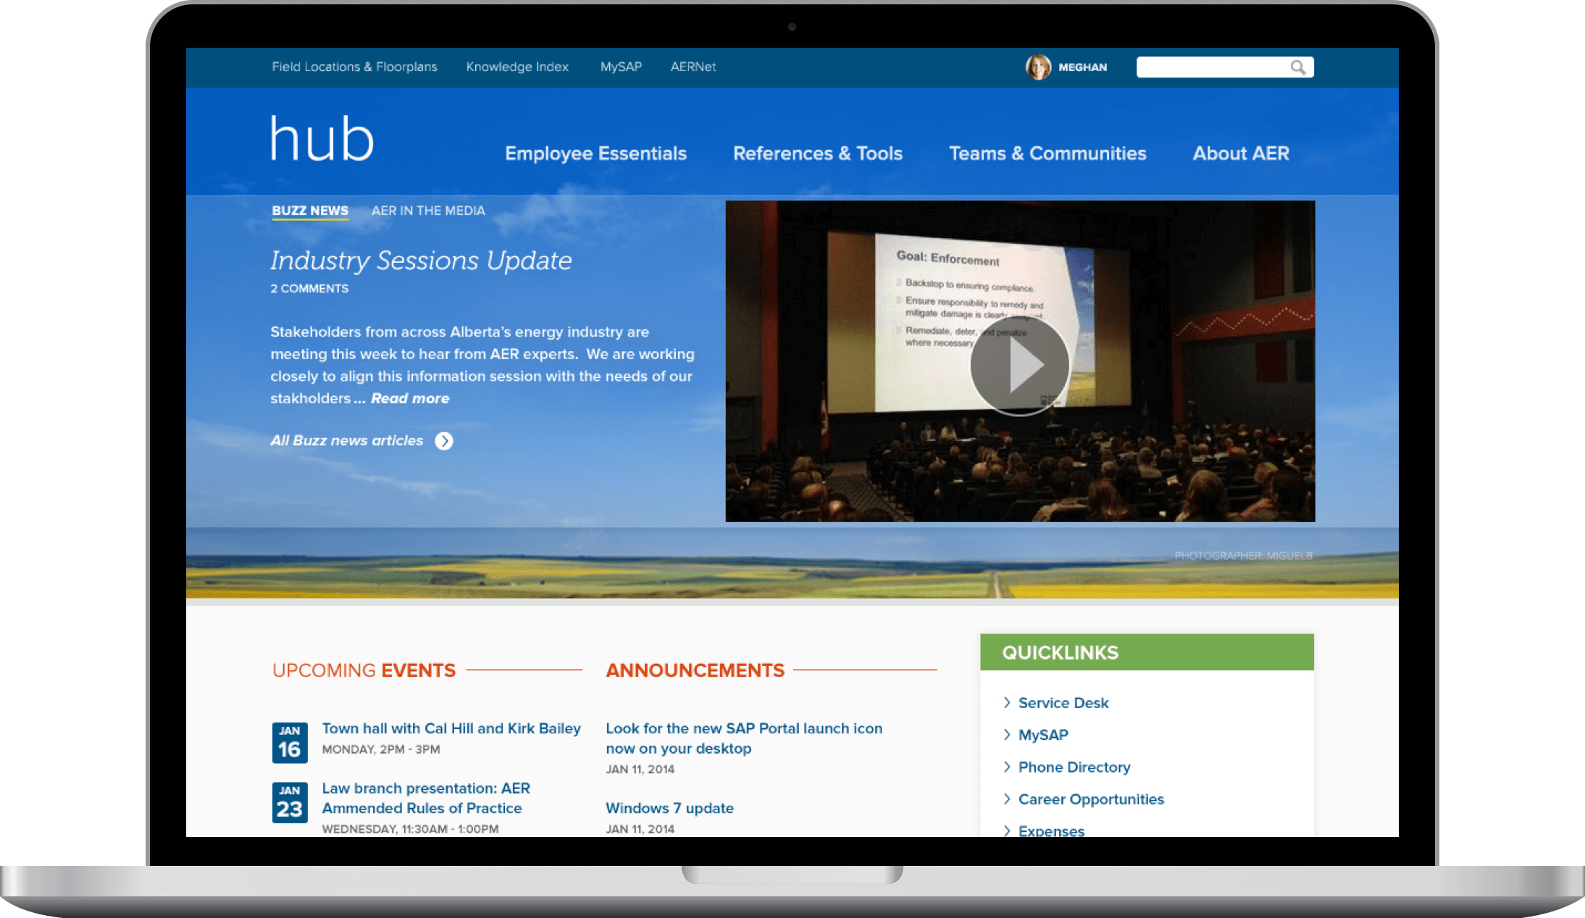Click the JAN 16 calendar date icon
The height and width of the screenshot is (918, 1585).
[290, 742]
